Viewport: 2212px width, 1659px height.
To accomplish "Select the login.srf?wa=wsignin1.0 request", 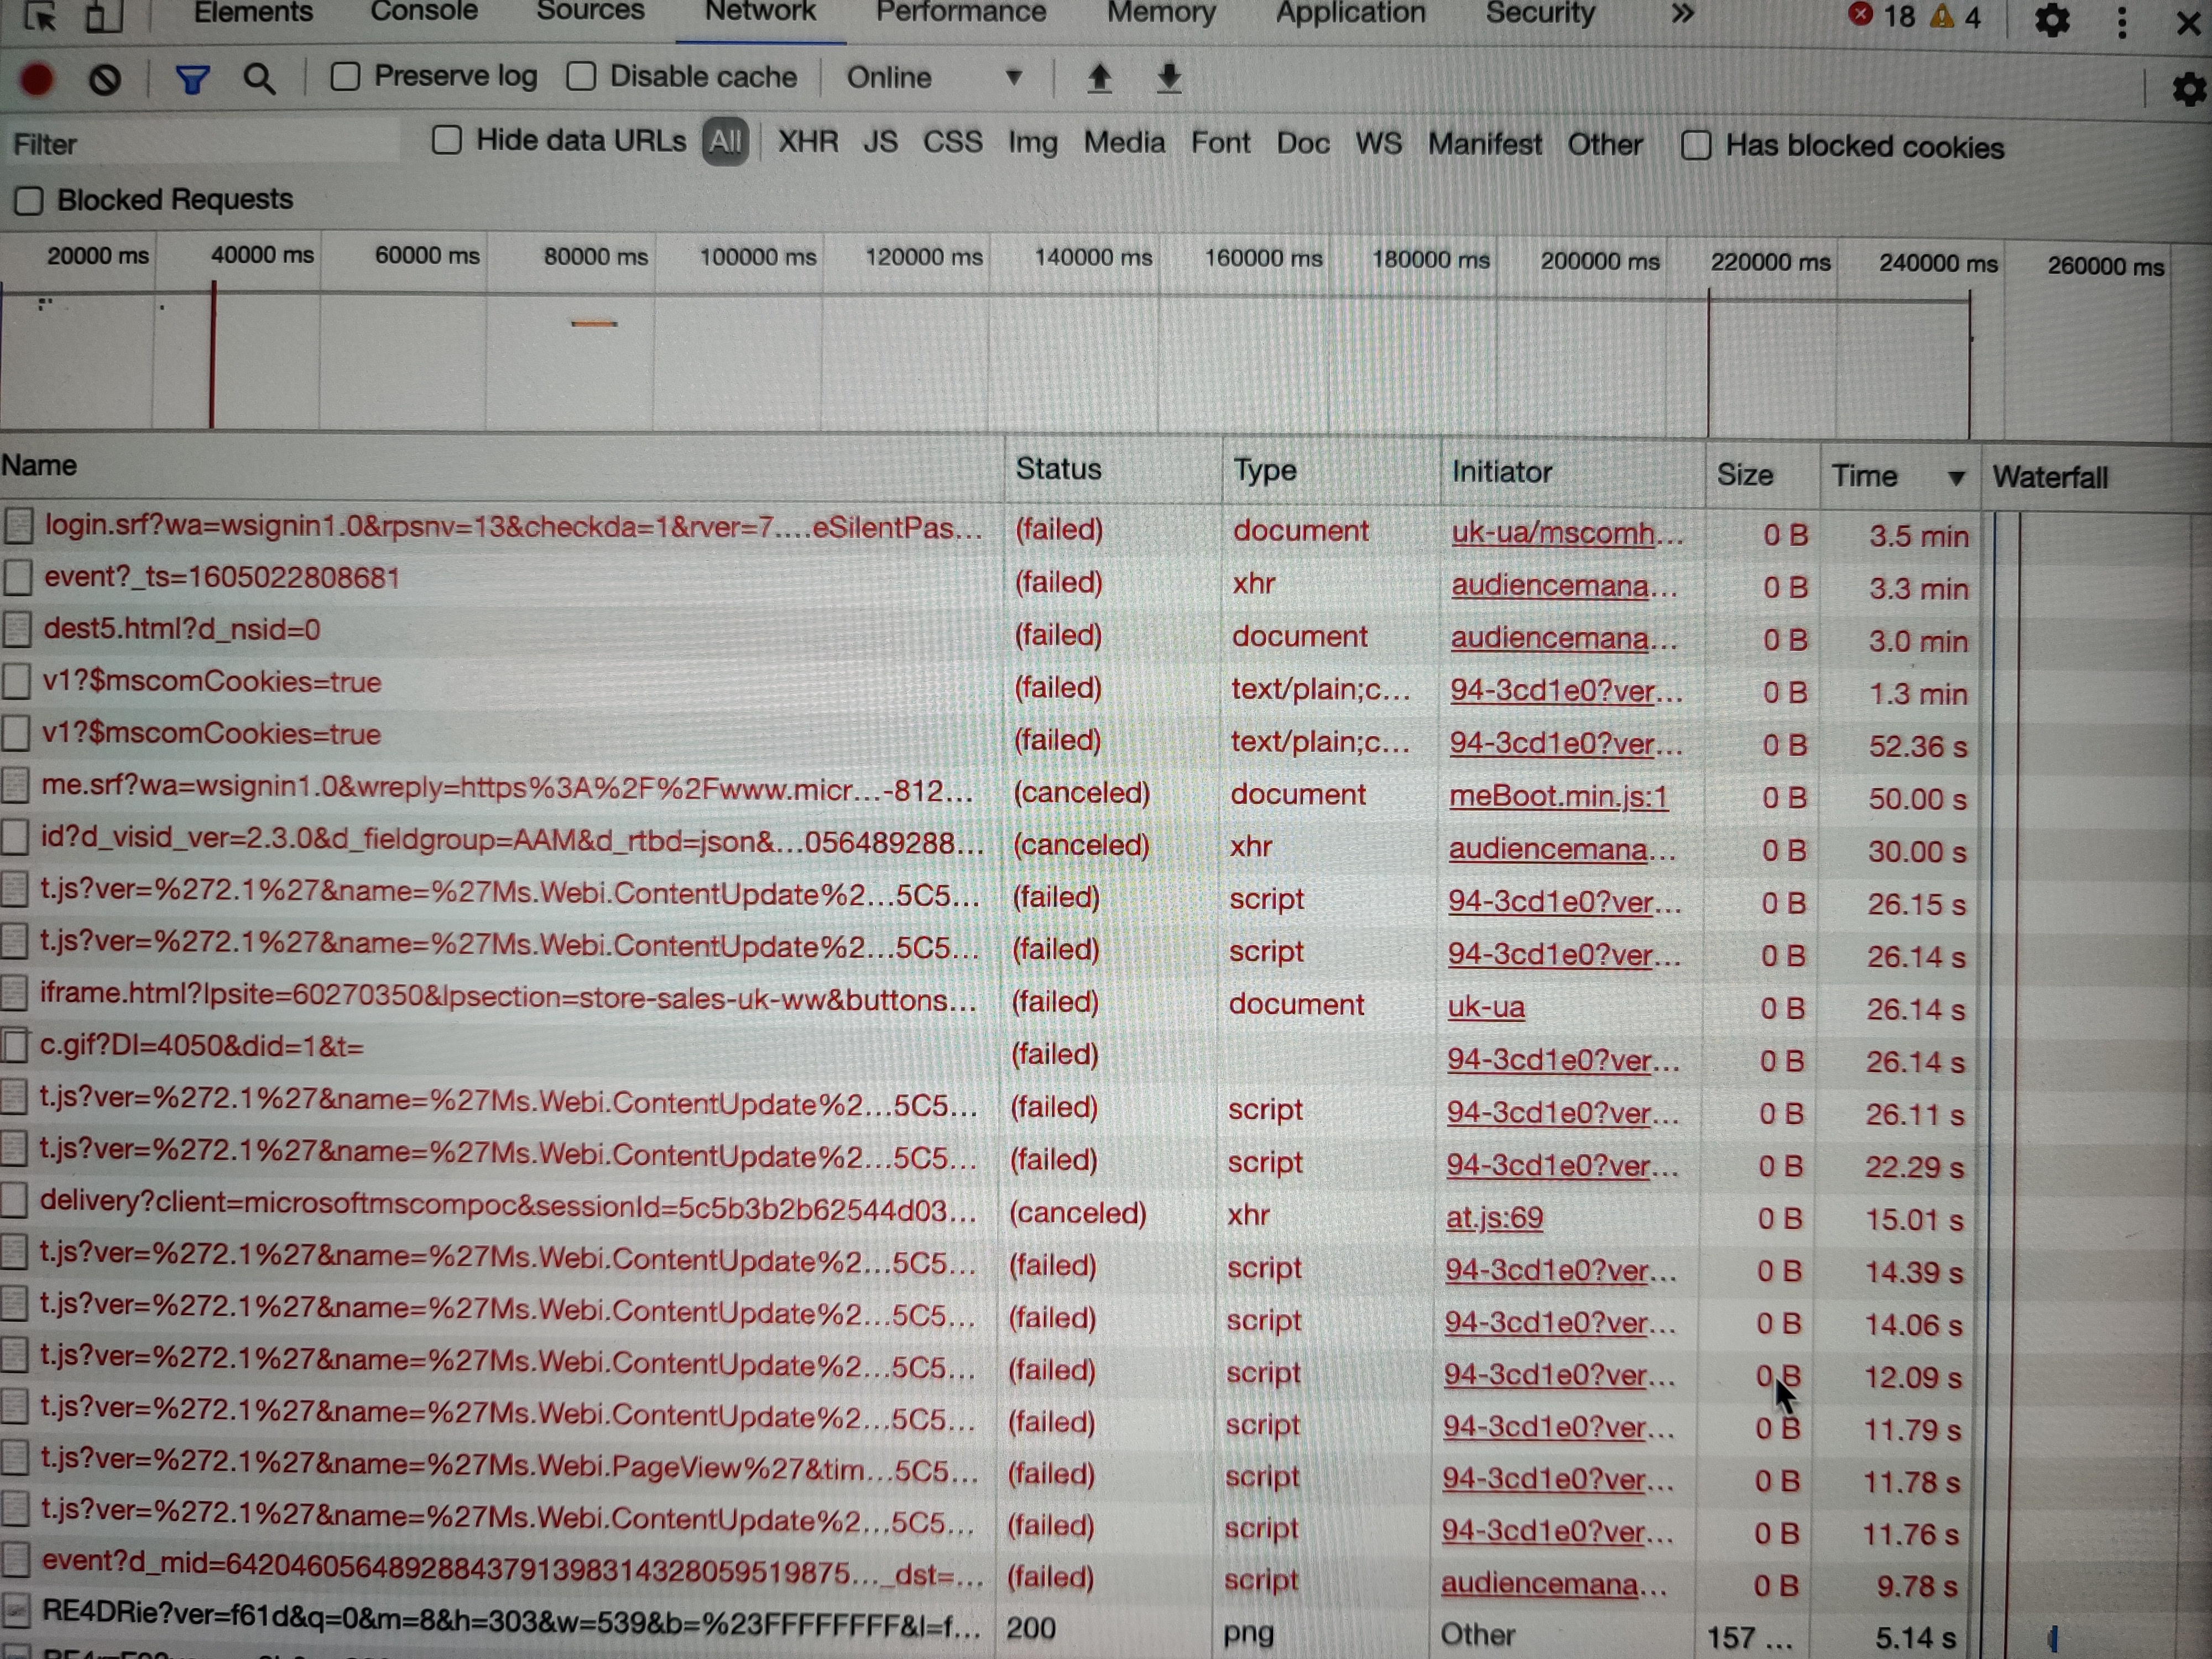I will click(x=513, y=527).
